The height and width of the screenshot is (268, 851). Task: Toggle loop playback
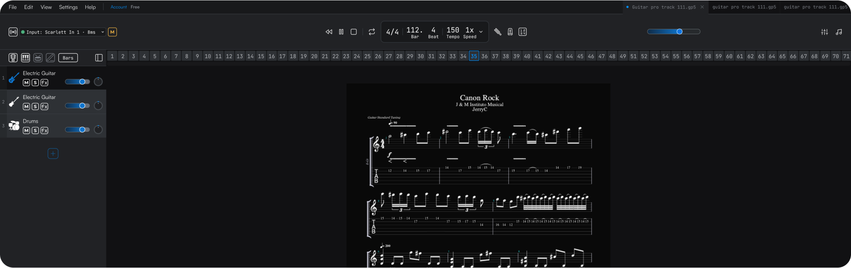[x=372, y=32]
